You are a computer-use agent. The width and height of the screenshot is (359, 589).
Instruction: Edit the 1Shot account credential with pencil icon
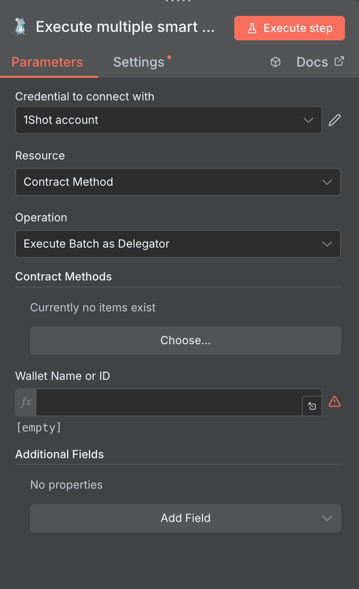(334, 120)
